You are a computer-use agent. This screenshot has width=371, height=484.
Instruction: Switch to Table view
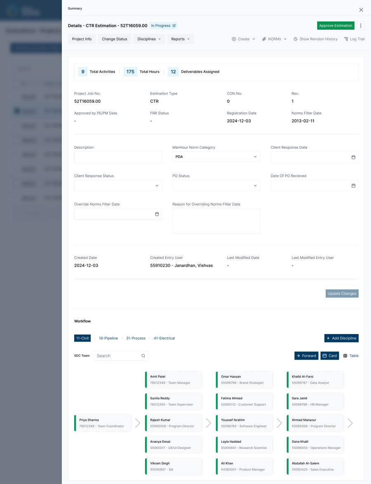[x=351, y=356]
